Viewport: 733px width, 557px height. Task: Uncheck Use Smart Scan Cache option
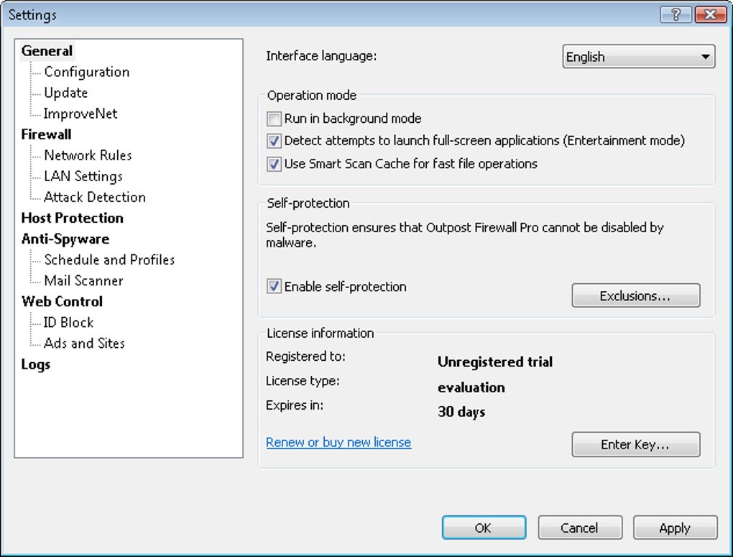(x=274, y=164)
